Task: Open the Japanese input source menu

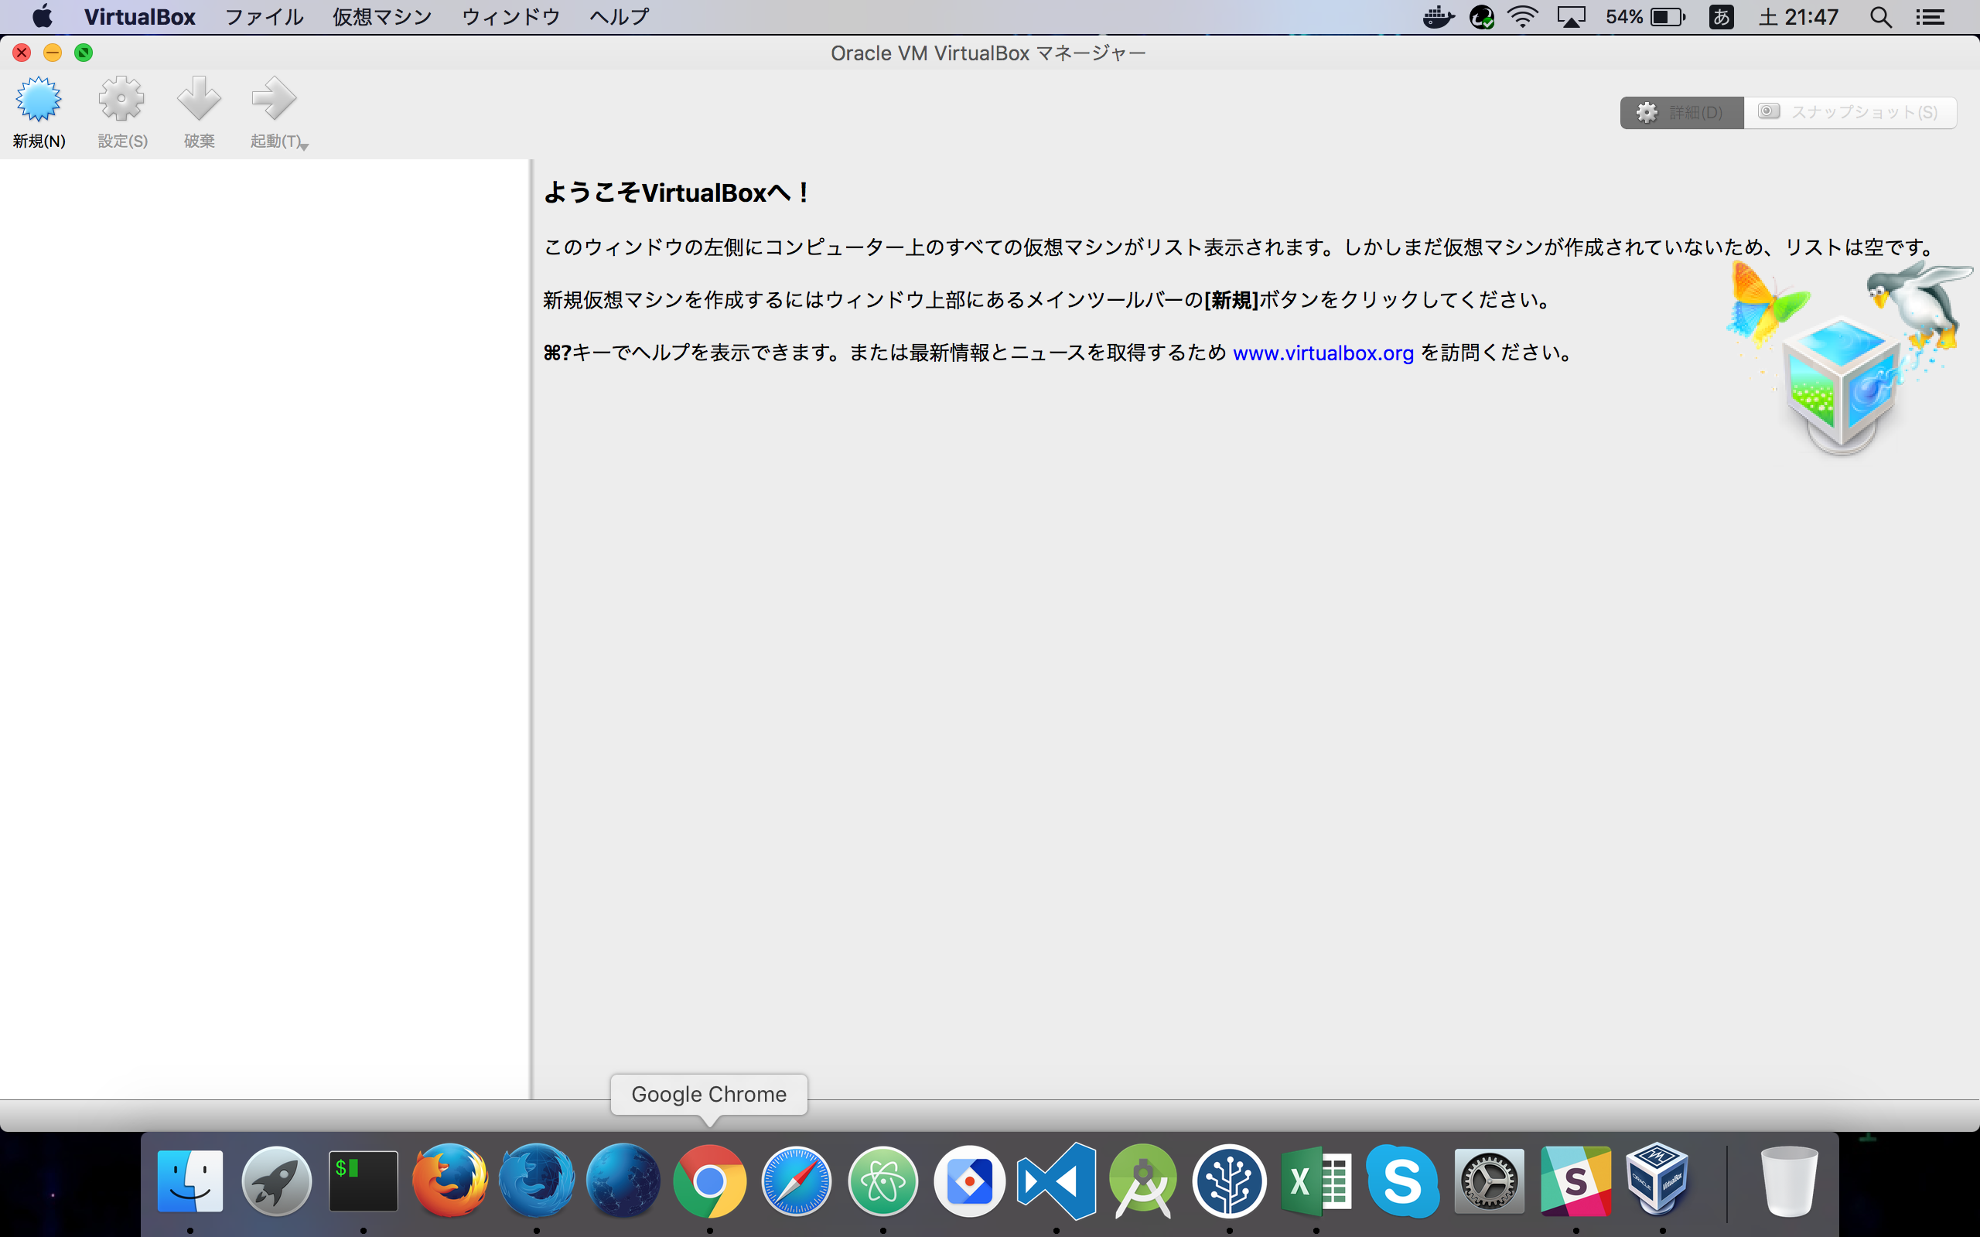Action: [1721, 17]
